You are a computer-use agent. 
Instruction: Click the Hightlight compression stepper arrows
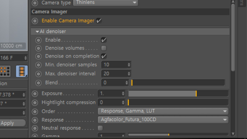click(x=123, y=102)
